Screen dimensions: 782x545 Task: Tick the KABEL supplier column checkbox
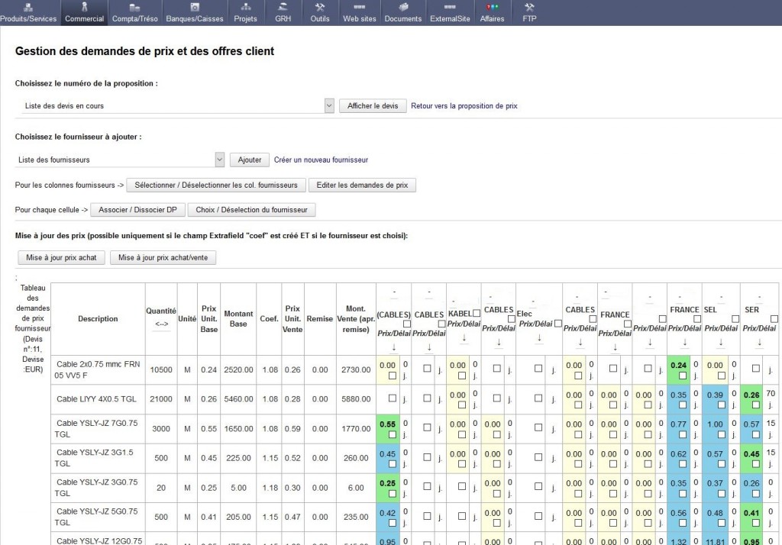477,314
